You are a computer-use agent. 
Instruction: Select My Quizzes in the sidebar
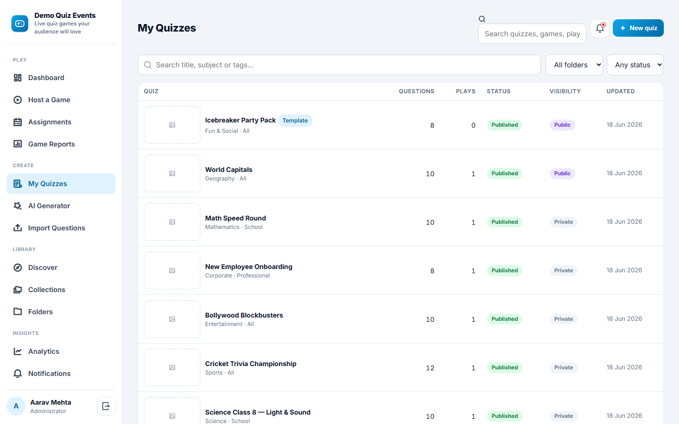61,184
